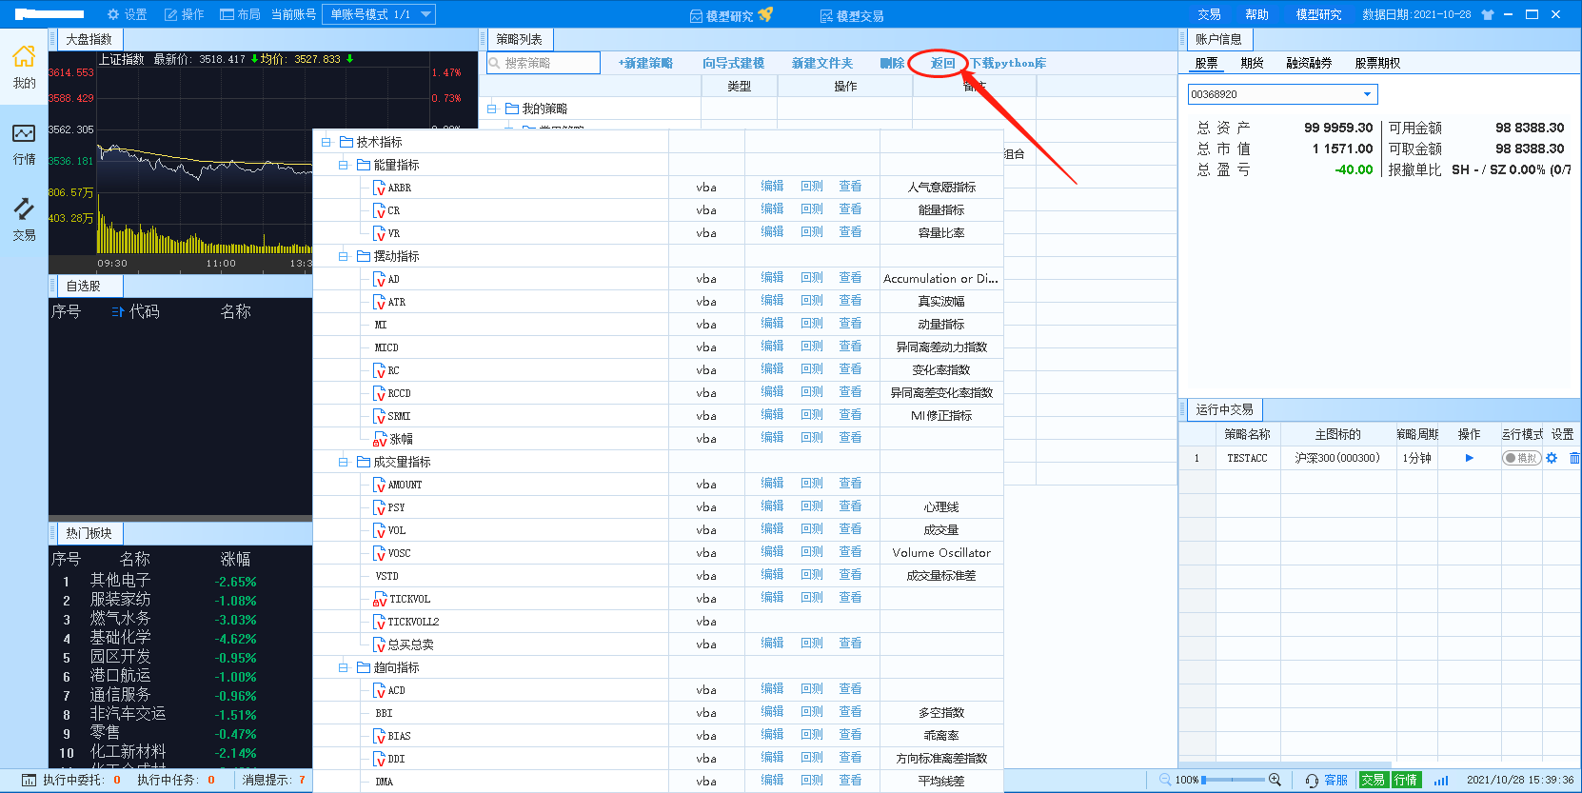Click the 沪深300(000300) cell
Image resolution: width=1582 pixels, height=793 pixels.
click(1336, 458)
